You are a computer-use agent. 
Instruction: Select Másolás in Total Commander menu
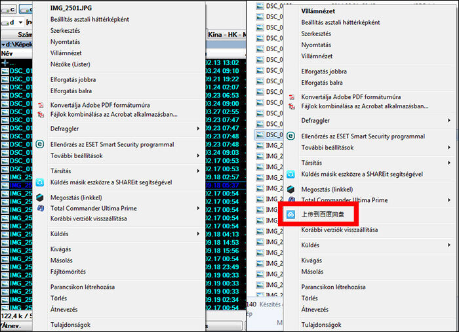62,260
